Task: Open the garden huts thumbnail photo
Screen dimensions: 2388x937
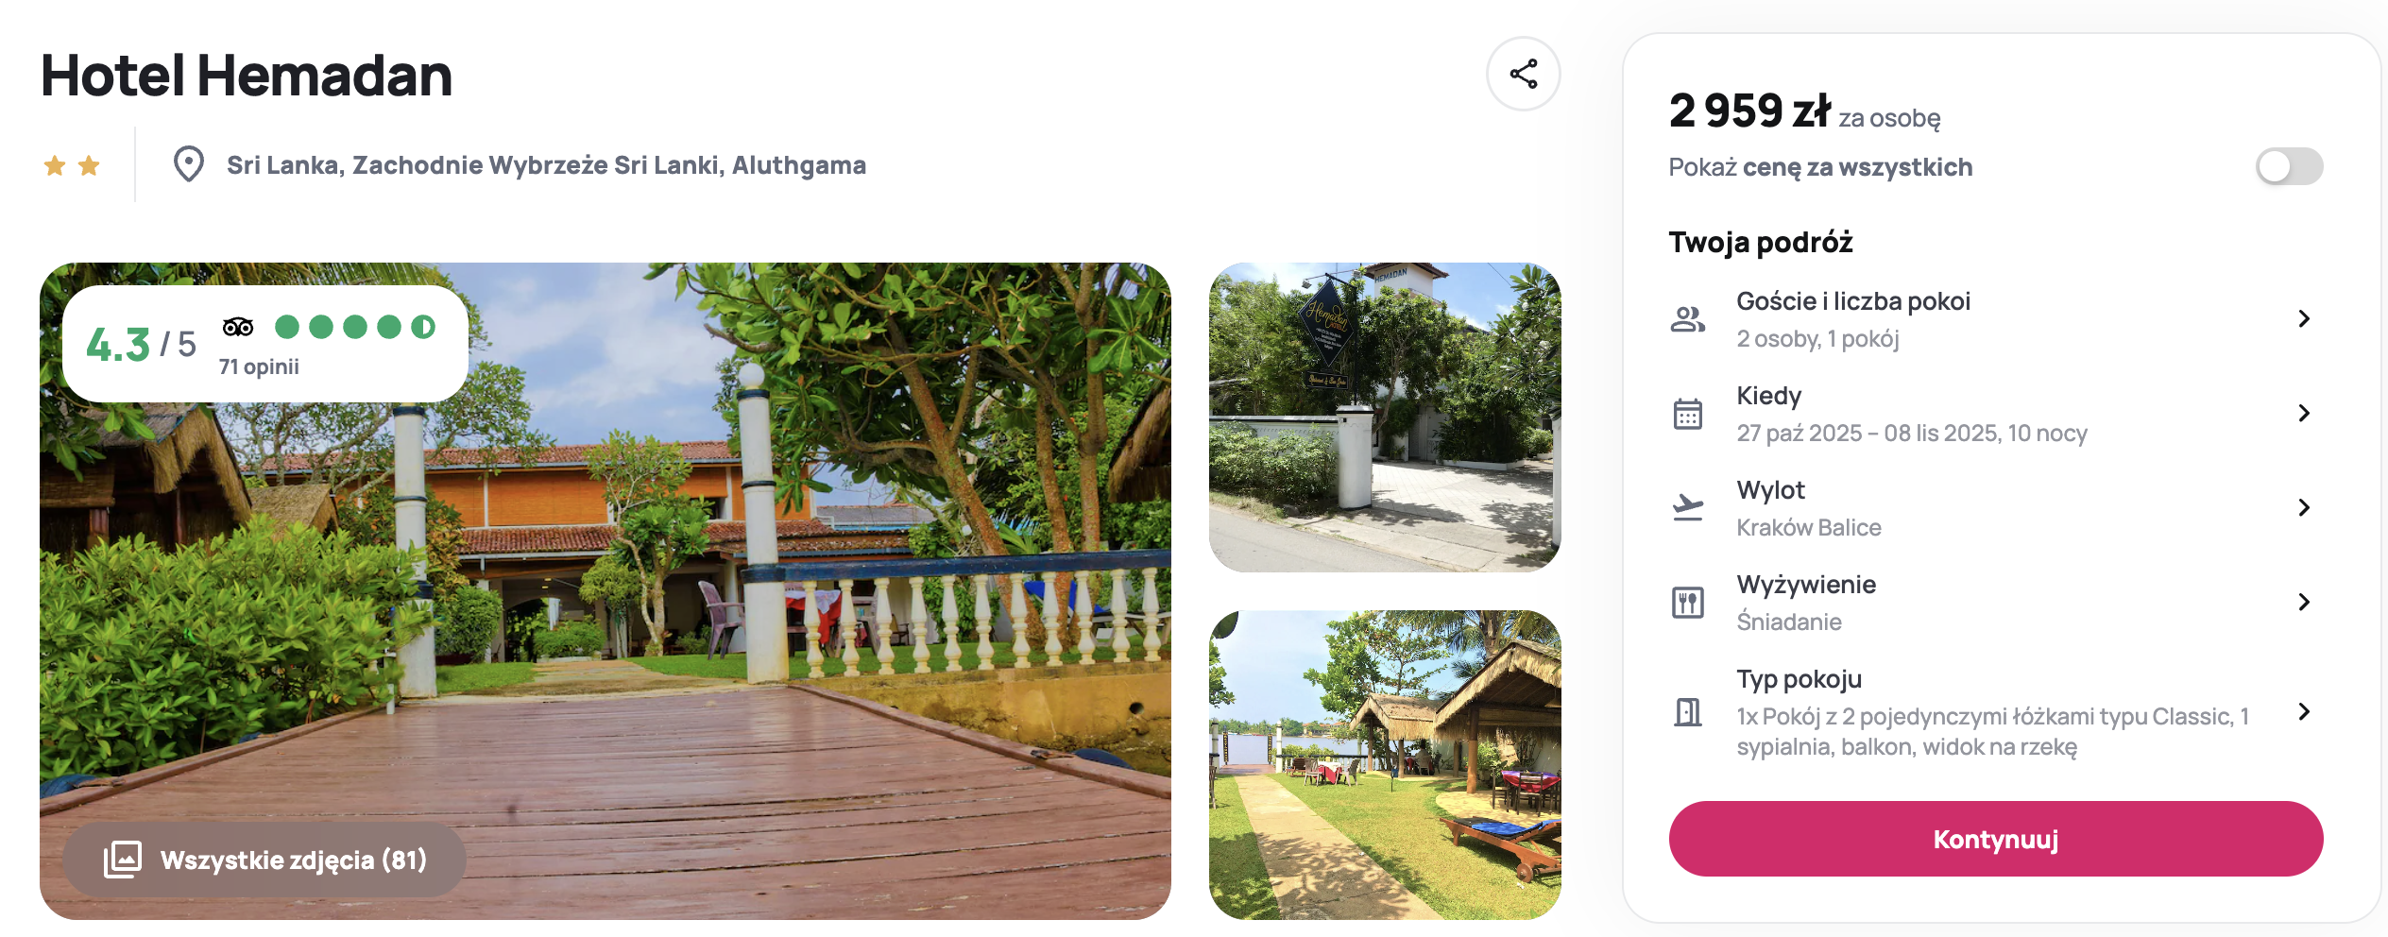Action: pyautogui.click(x=1385, y=765)
